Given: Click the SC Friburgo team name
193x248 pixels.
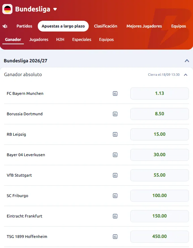Looking at the screenshot, I should point(17,196).
